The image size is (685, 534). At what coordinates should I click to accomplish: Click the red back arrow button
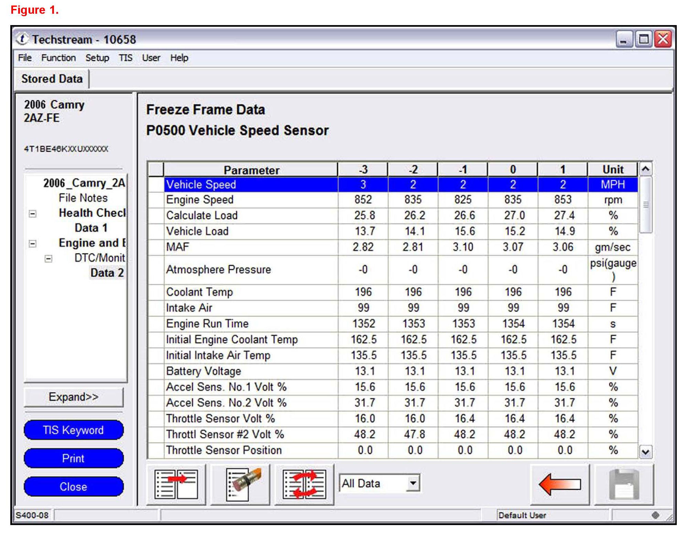pyautogui.click(x=560, y=484)
